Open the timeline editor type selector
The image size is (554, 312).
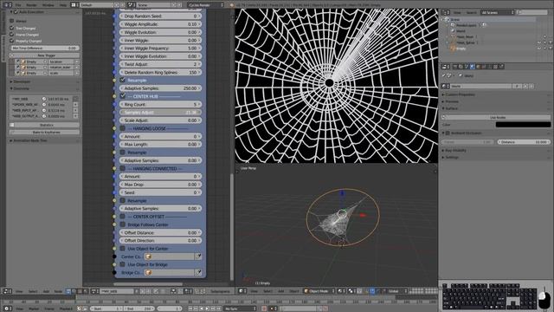tap(7, 309)
